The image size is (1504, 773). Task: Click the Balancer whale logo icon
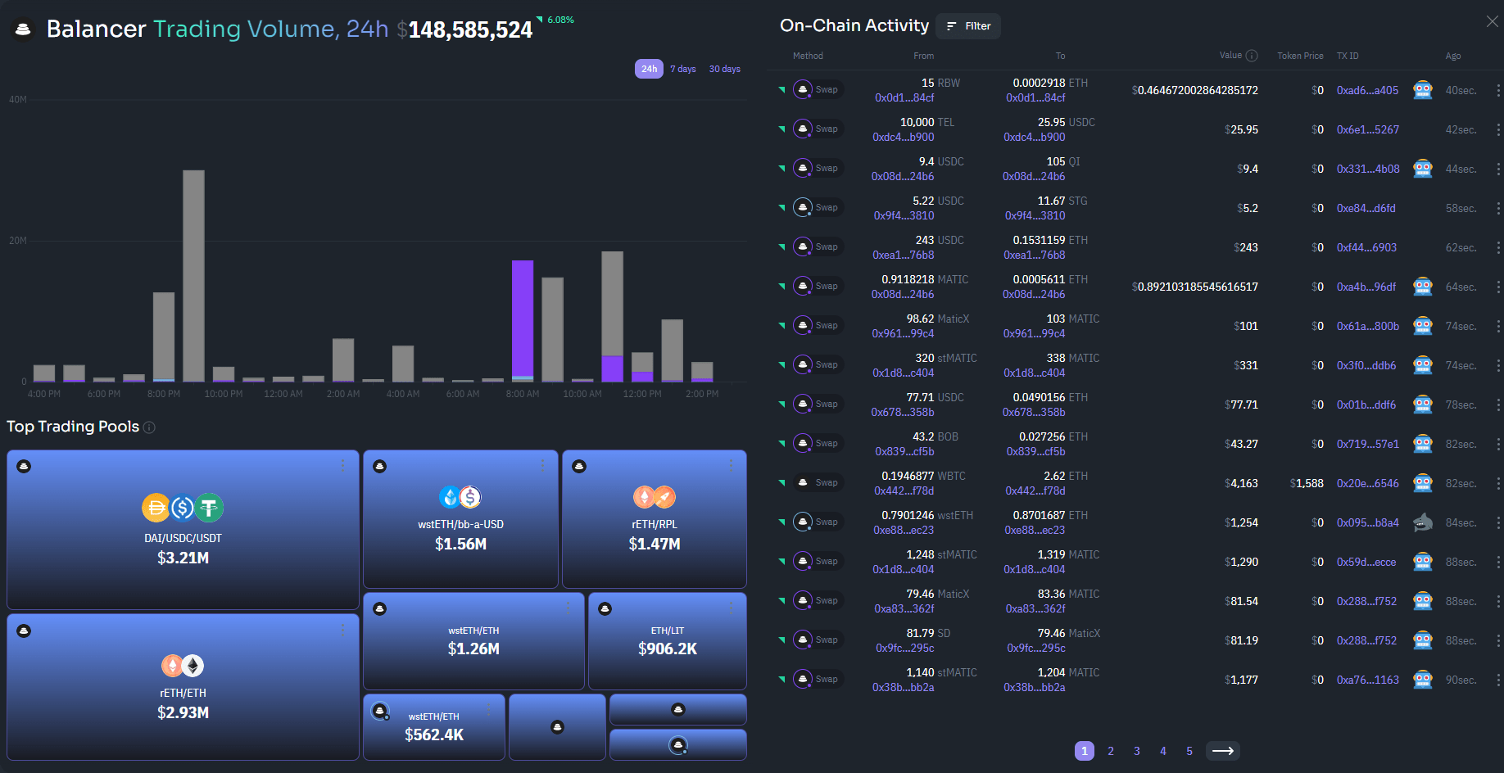coord(23,28)
